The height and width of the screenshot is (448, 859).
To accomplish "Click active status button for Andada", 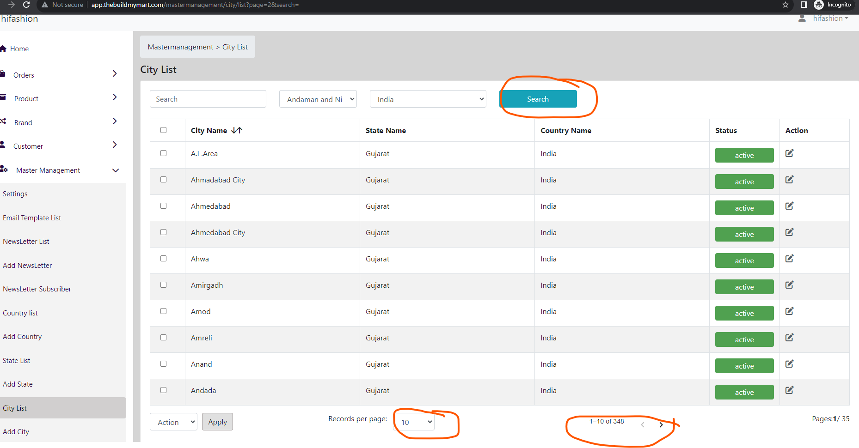I will [744, 392].
